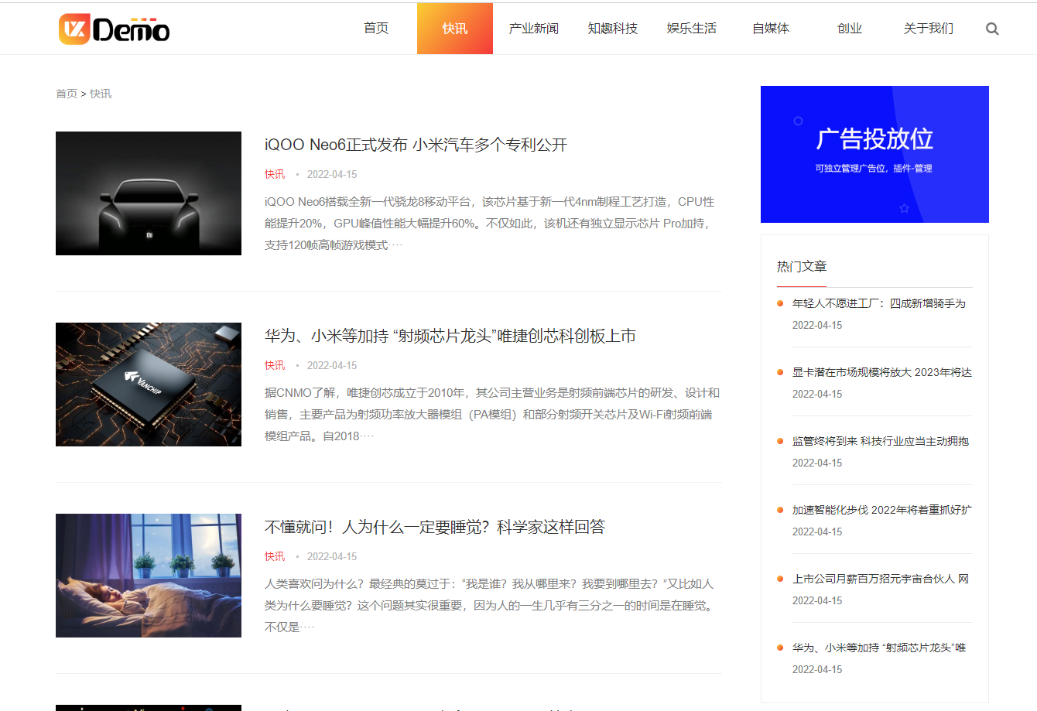Open 产业新闻 menu item
Screen dimensions: 1037x711
click(x=534, y=29)
